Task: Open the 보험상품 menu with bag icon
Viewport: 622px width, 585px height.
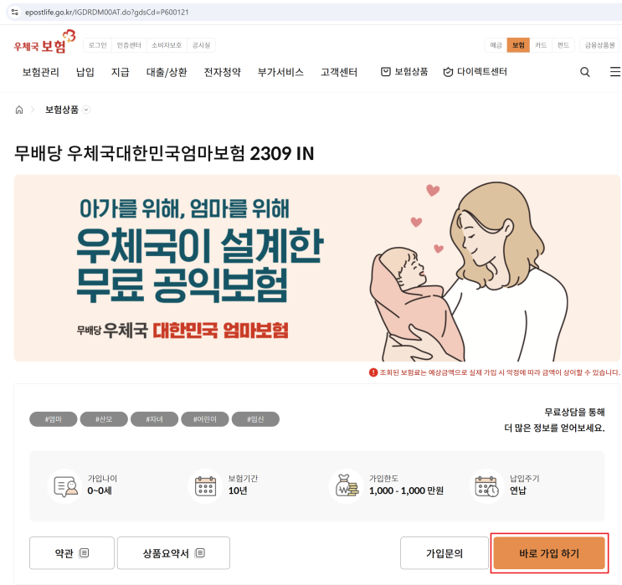Action: [404, 72]
